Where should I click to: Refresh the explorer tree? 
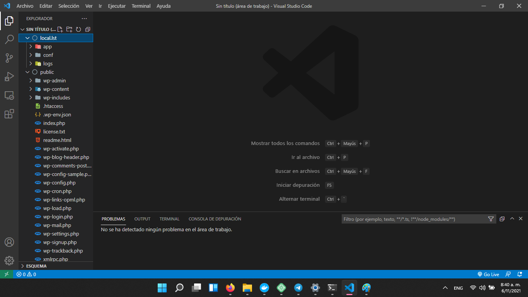click(78, 29)
